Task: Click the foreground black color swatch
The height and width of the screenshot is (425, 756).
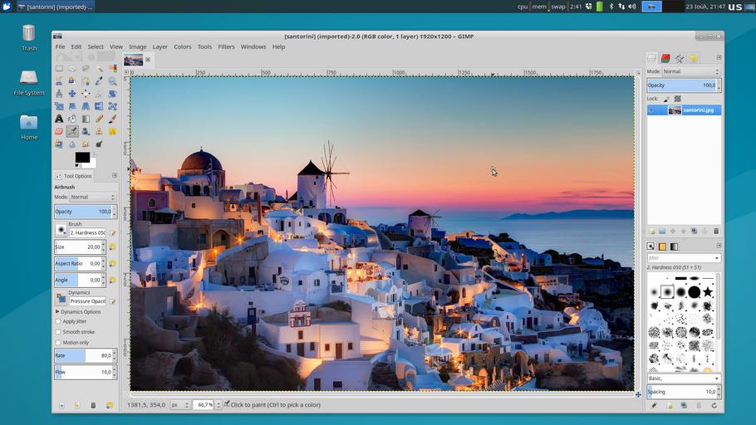Action: pos(81,157)
